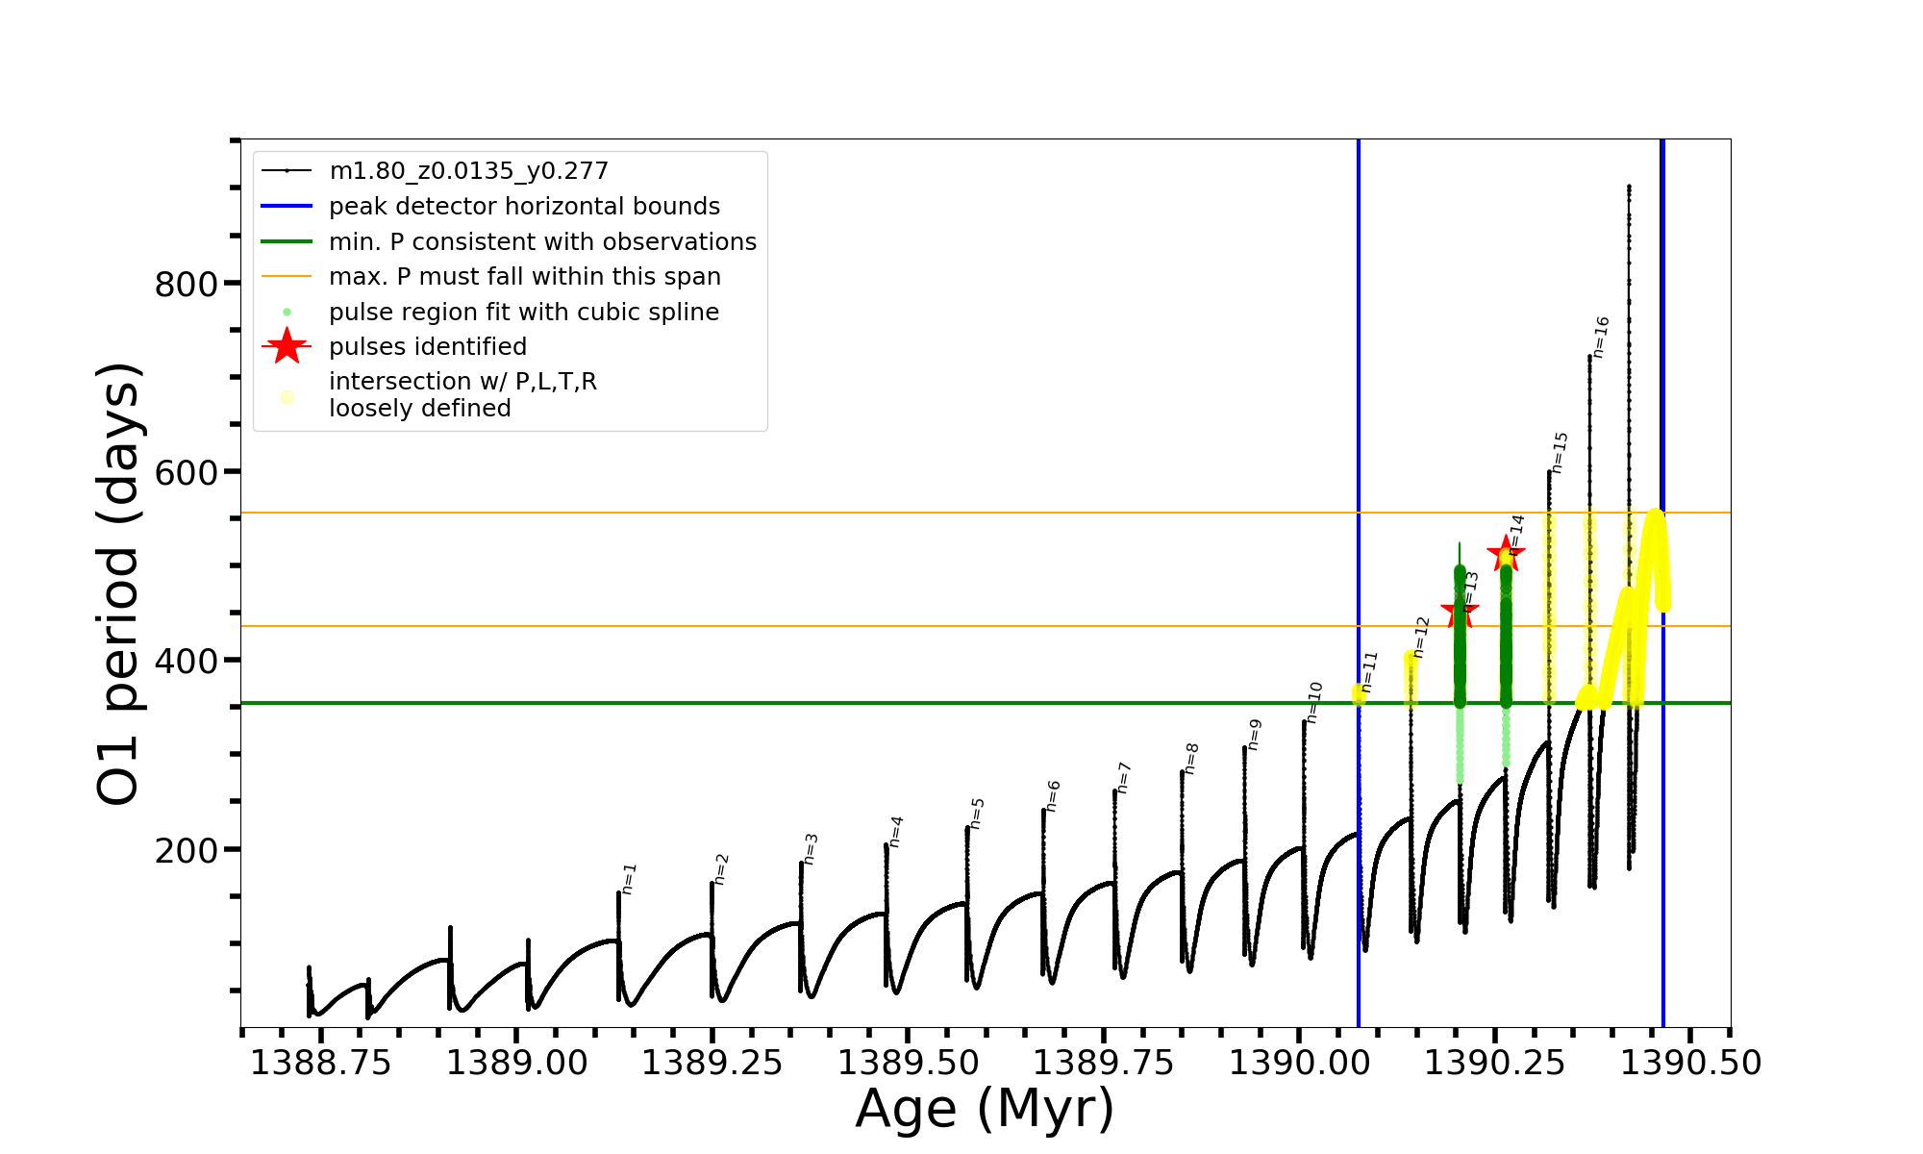1923x1154 pixels.
Task: Click the legend label 'pulses identified'
Action: pyautogui.click(x=428, y=346)
